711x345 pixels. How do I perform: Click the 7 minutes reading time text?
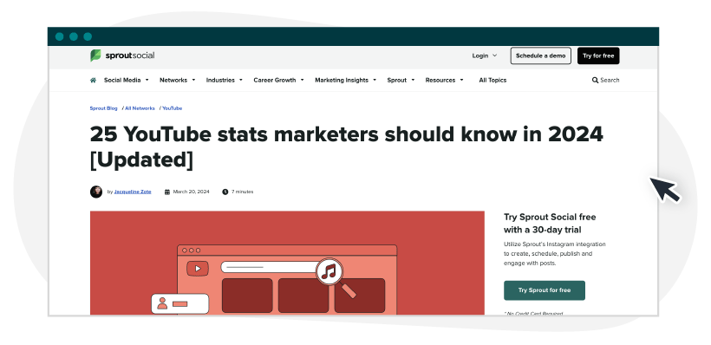[242, 192]
